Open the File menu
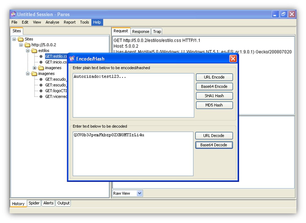 pos(14,22)
